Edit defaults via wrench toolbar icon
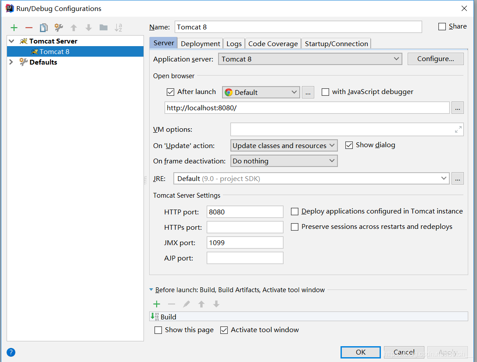The image size is (477, 362). pyautogui.click(x=59, y=28)
